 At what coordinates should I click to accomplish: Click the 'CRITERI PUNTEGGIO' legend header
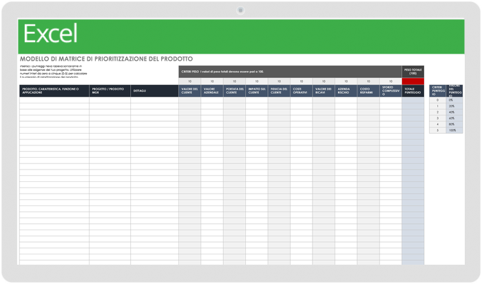coord(438,91)
